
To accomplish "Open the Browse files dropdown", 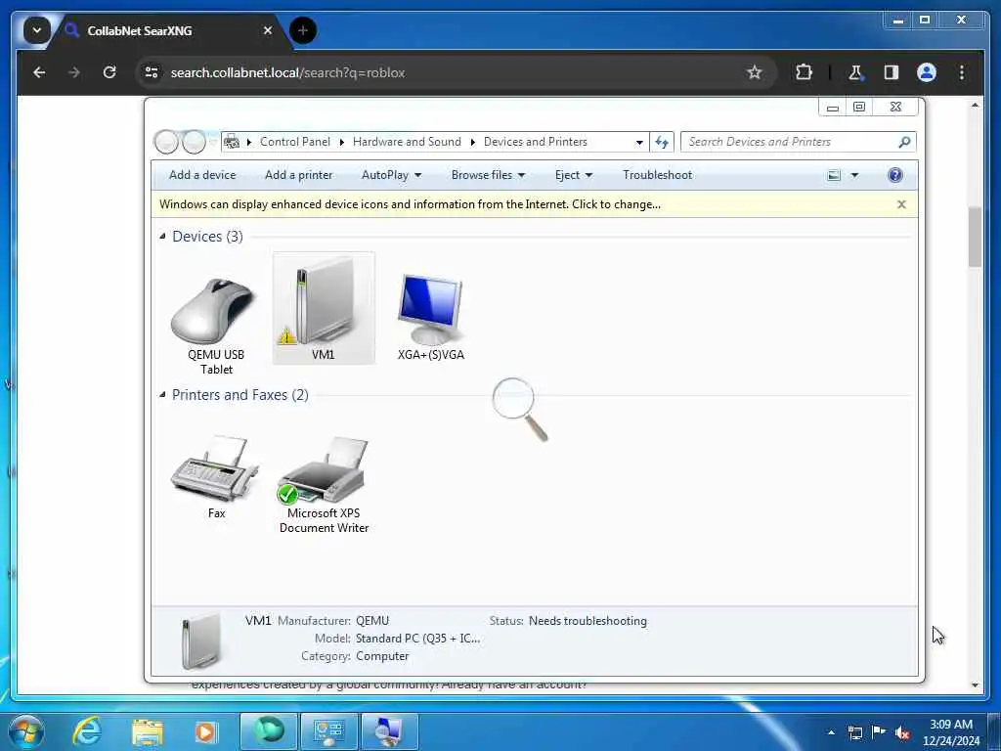I will tap(488, 175).
